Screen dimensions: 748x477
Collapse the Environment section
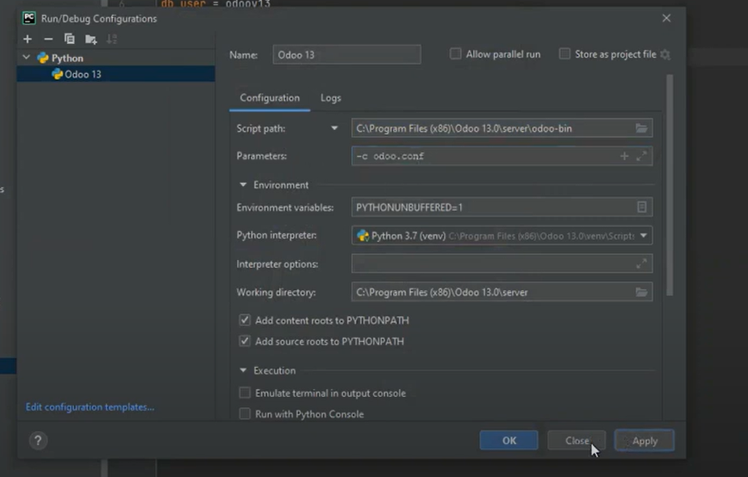pos(243,184)
